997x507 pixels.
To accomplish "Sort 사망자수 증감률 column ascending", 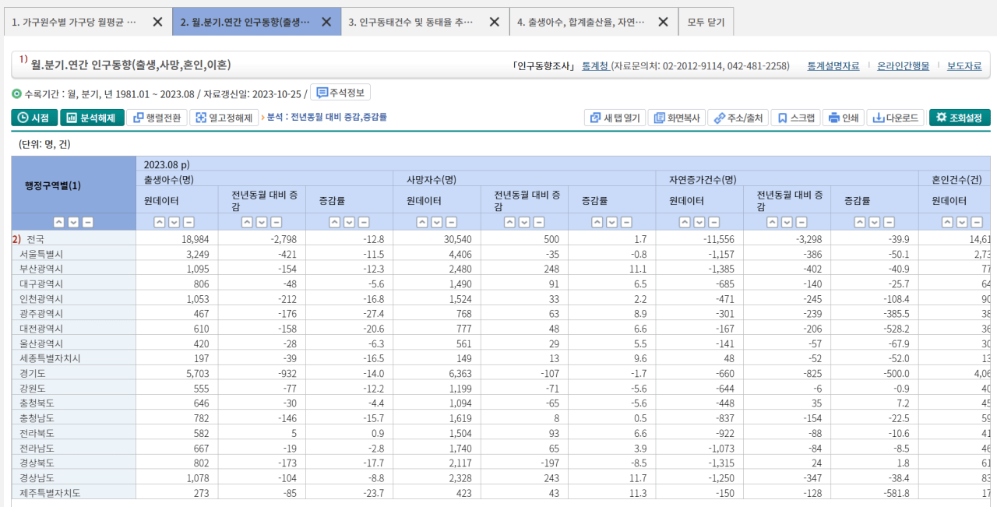I will coord(597,222).
